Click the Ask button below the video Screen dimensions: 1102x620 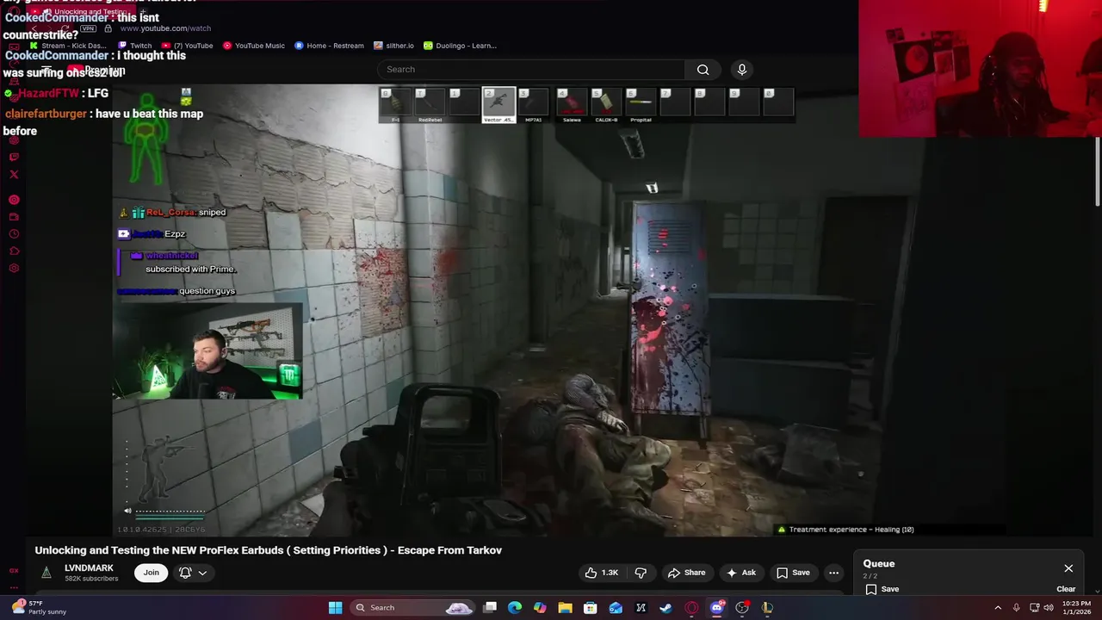coord(741,573)
